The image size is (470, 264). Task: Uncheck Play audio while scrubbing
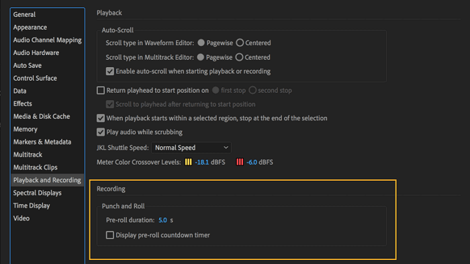pos(101,132)
